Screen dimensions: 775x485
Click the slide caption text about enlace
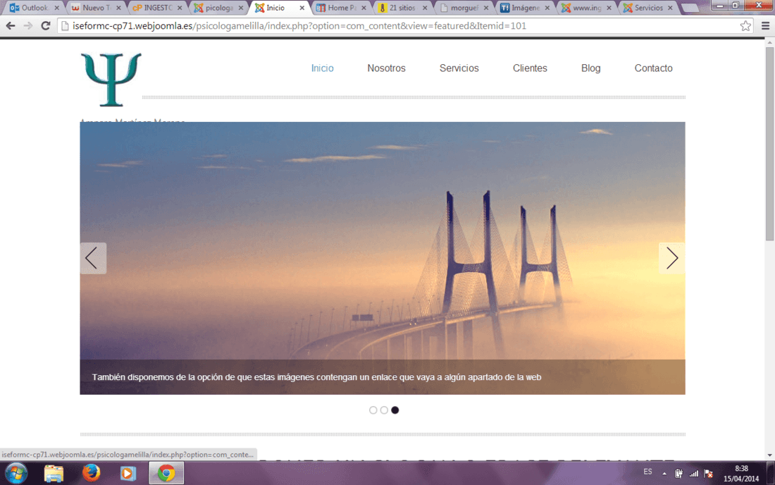(x=316, y=377)
